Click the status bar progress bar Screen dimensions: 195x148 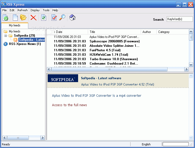tap(176, 144)
